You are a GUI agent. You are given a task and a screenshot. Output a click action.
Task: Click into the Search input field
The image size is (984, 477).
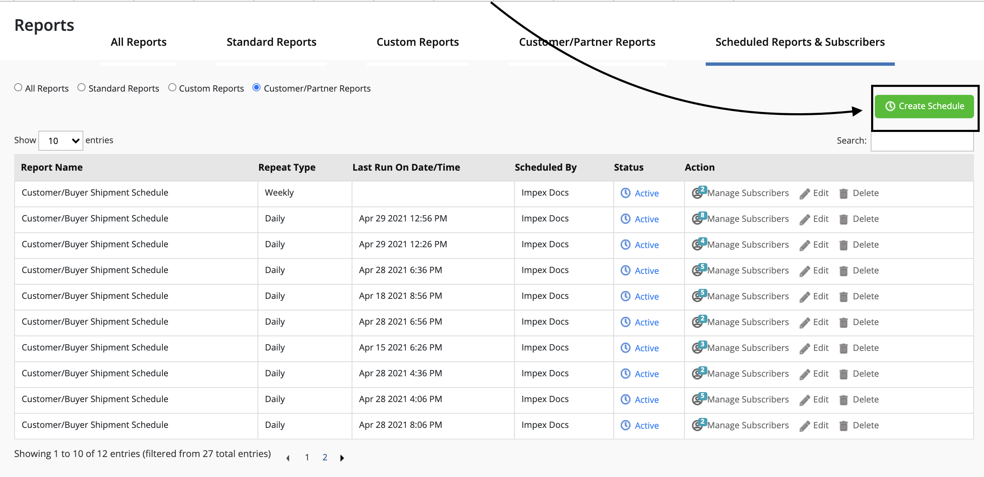coord(922,142)
